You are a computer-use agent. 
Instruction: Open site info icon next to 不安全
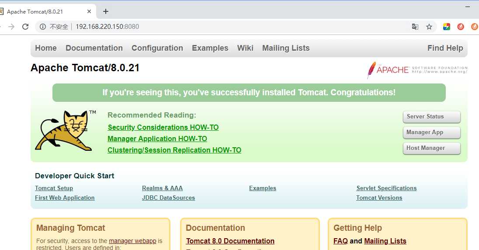tap(43, 27)
